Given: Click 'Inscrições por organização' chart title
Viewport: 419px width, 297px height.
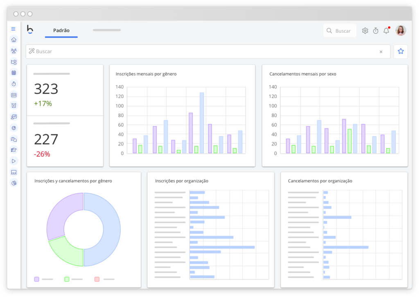Looking at the screenshot, I should point(182,181).
